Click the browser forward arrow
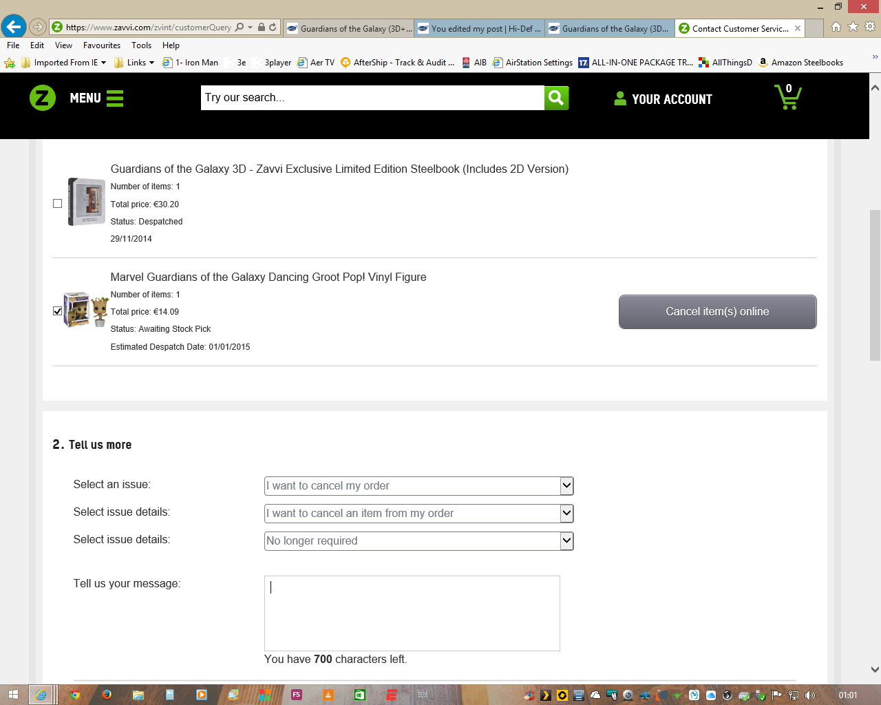 (x=38, y=28)
